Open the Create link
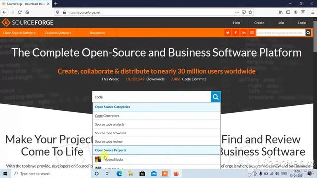 click(259, 23)
